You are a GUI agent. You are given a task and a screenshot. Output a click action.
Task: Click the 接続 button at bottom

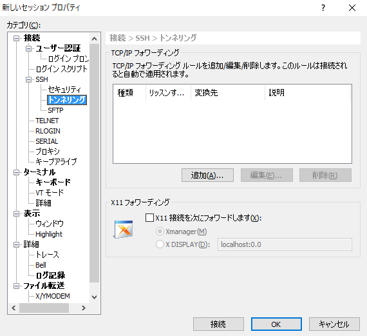[218, 324]
